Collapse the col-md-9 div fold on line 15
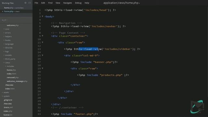This screenshot has height=117, width=208. click(43, 55)
